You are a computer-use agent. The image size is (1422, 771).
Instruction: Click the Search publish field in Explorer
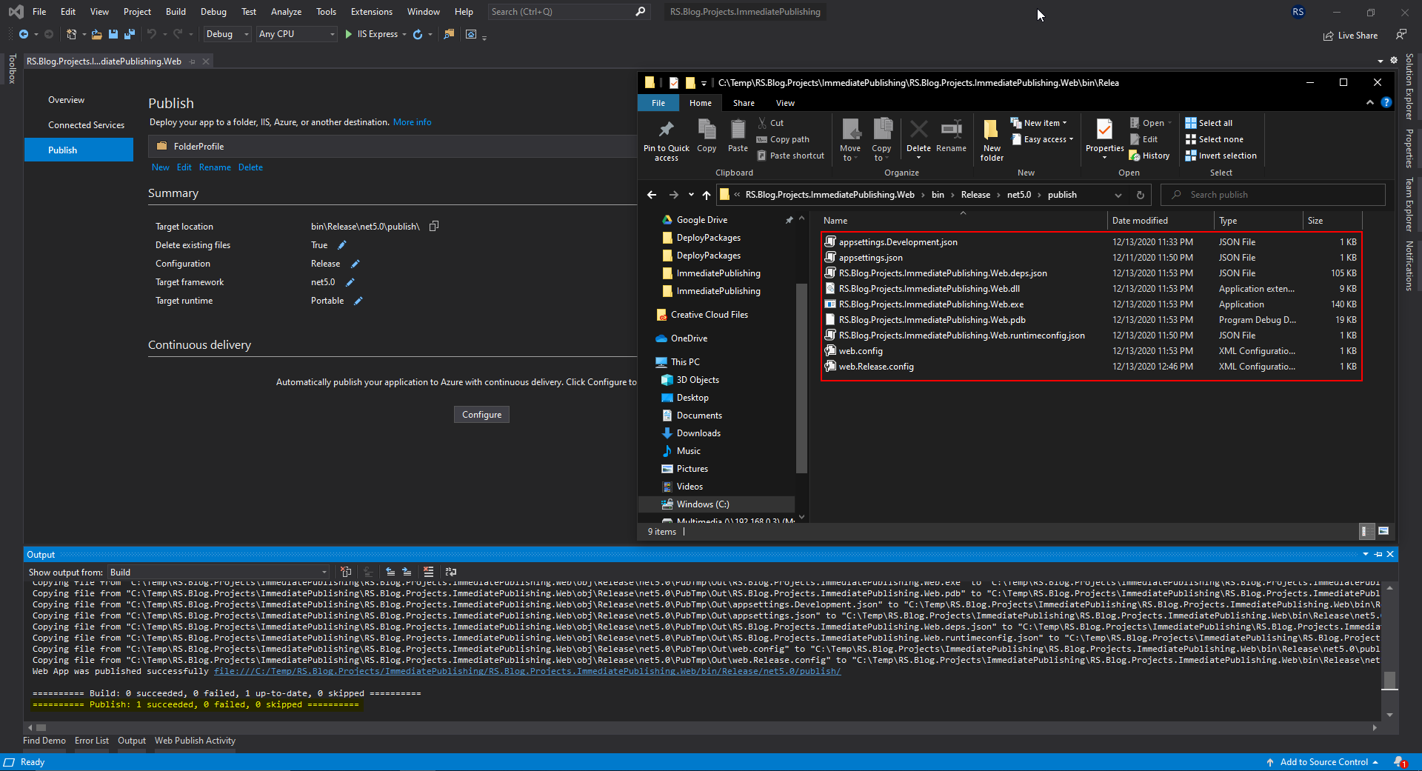coord(1272,195)
